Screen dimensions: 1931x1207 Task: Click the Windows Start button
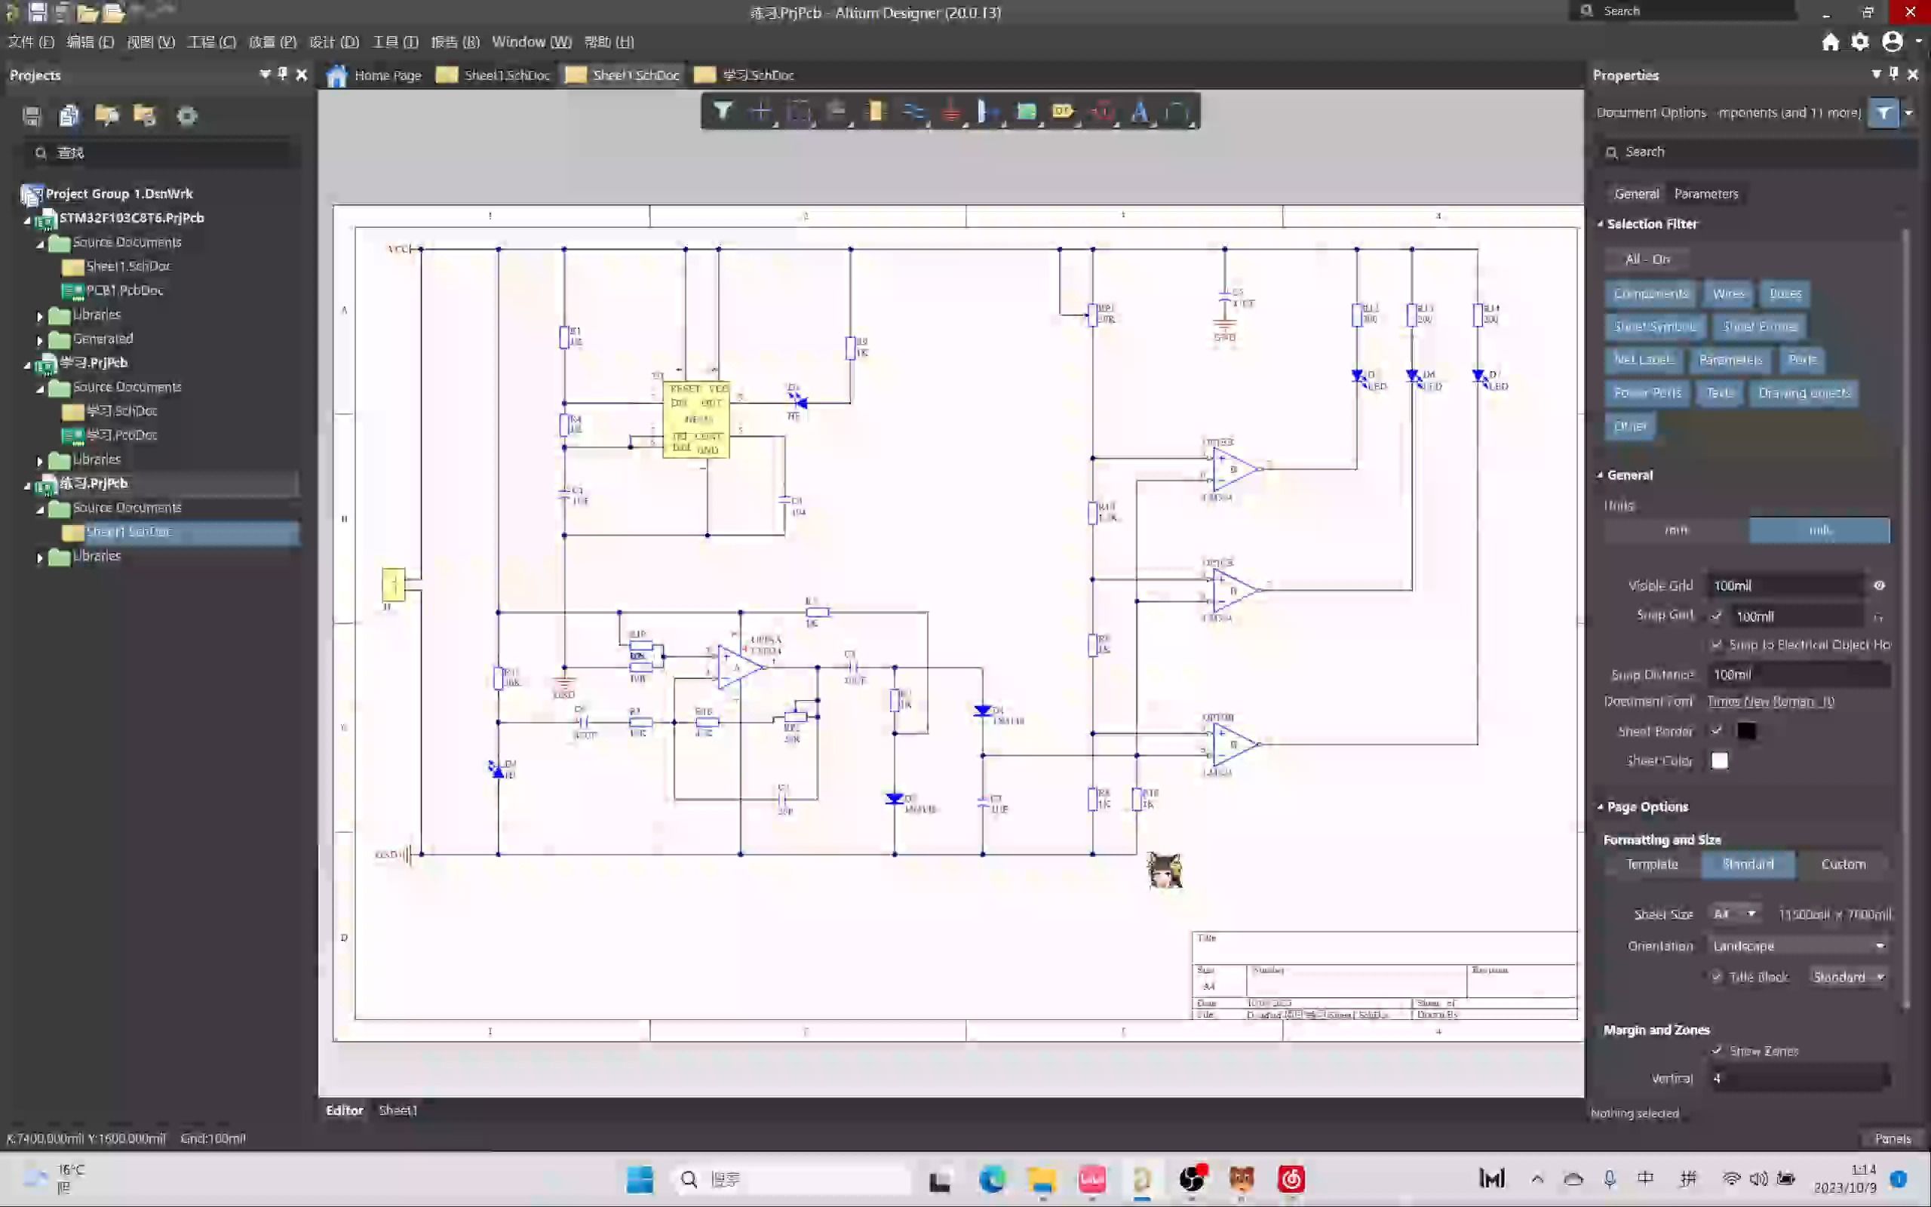639,1179
